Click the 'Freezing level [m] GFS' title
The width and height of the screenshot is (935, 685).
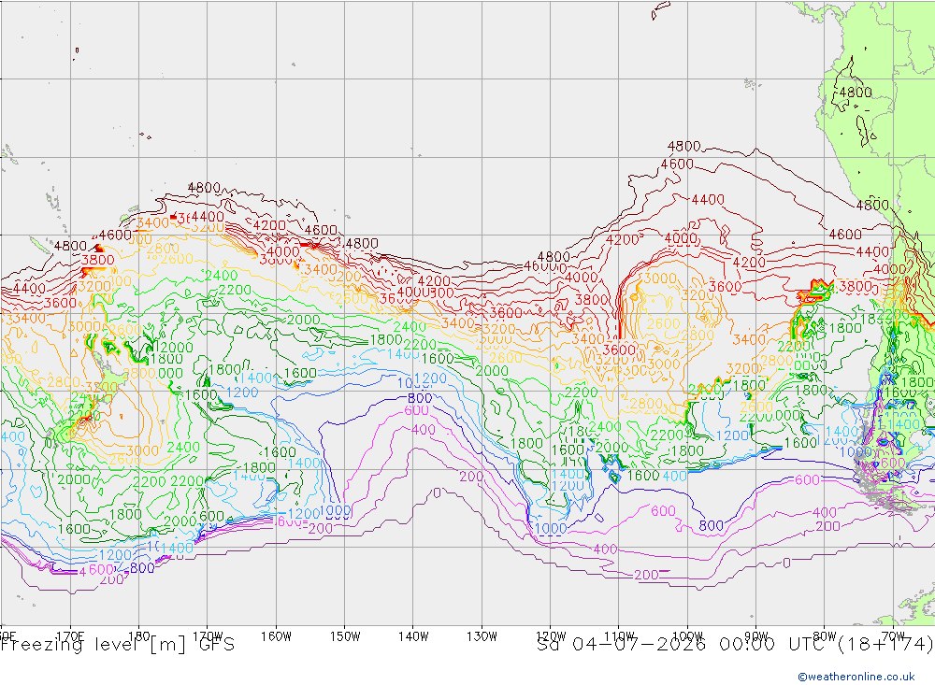tap(118, 645)
